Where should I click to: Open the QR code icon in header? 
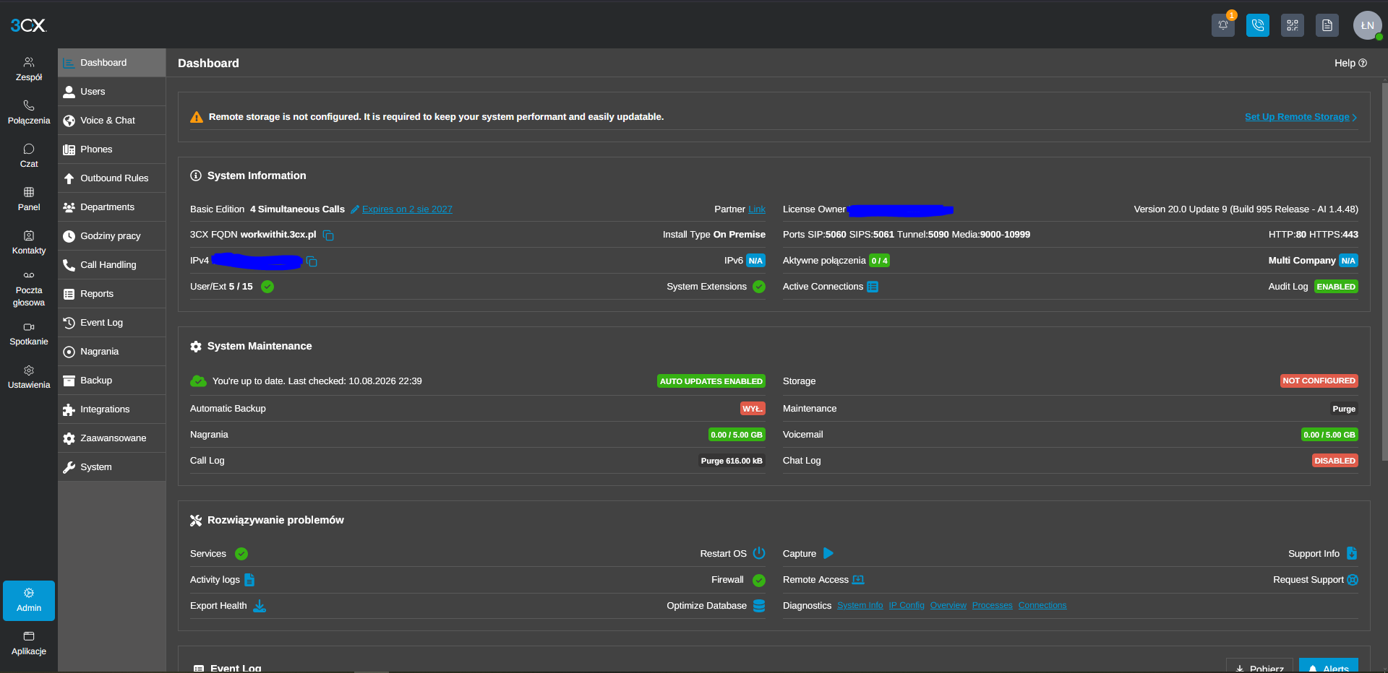click(1293, 25)
